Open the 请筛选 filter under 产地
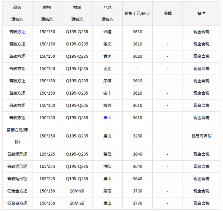This screenshot has width=223, height=212. pos(107,19)
